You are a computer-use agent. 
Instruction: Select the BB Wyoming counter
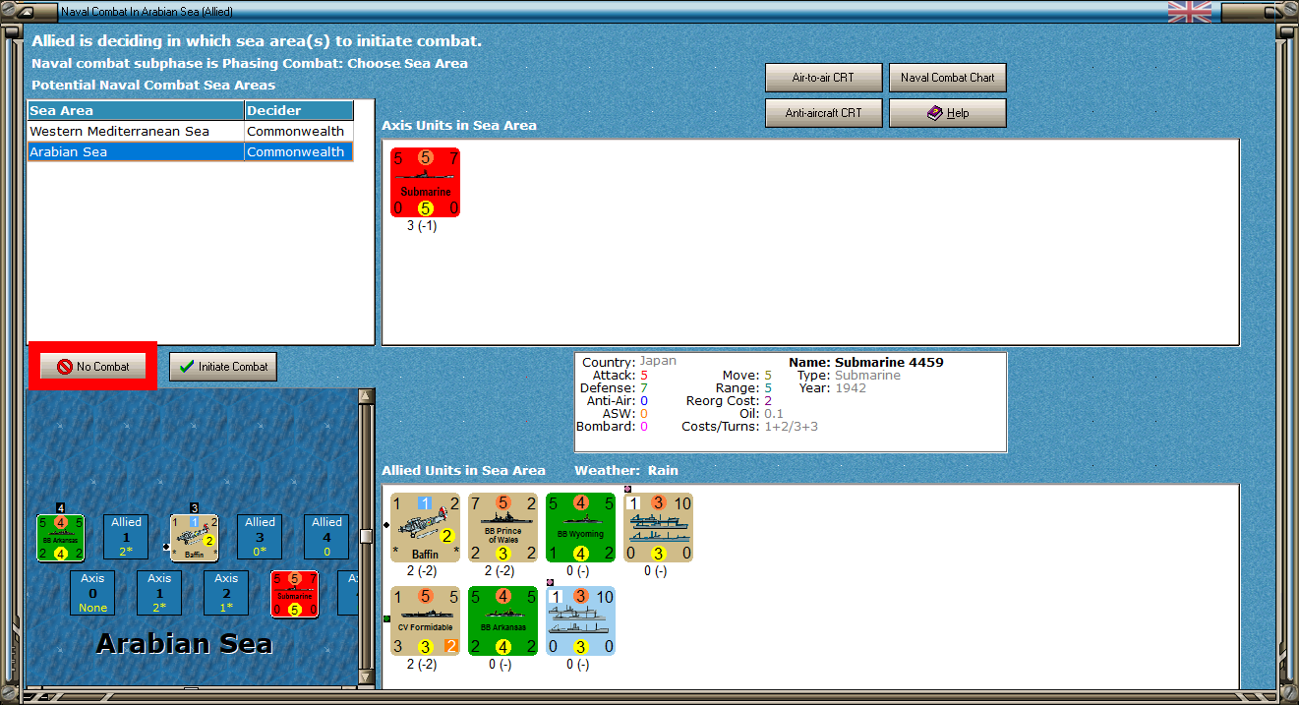pos(580,527)
